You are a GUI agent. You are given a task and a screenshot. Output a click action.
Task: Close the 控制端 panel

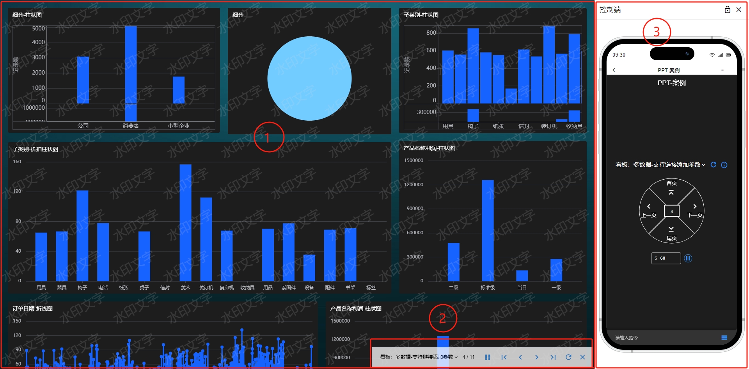[x=739, y=10]
